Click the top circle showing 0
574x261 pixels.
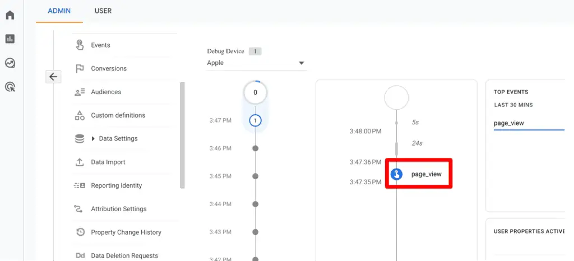tap(255, 92)
